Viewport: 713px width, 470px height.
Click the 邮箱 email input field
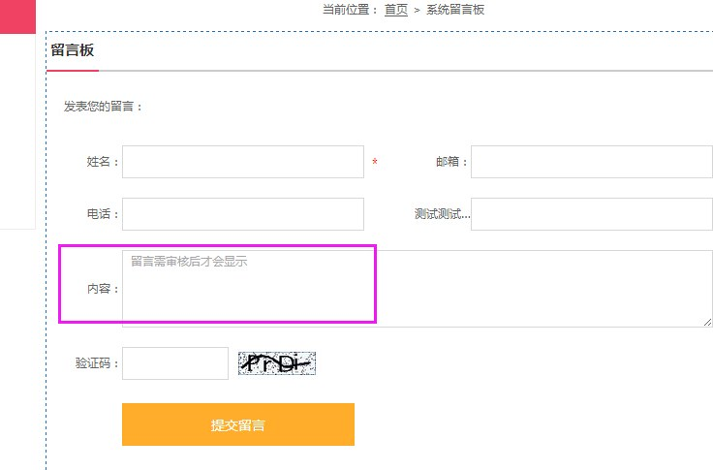pos(592,162)
